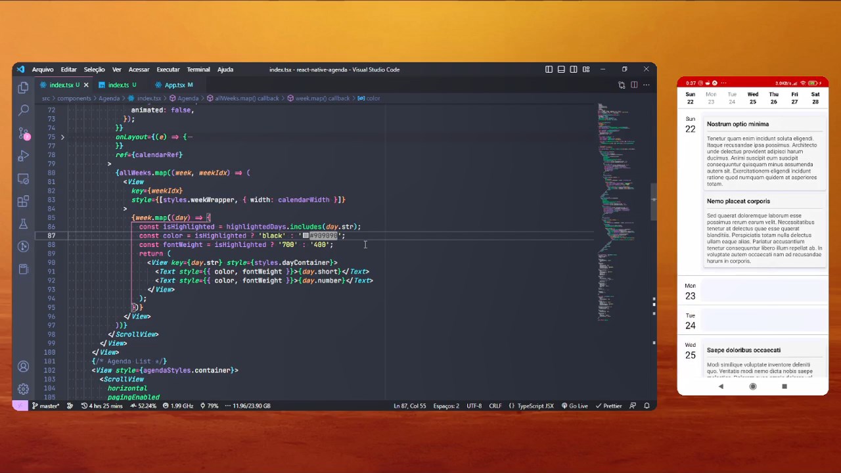Open the Settings gear at sidebar bottom
This screenshot has height=473, width=841.
[23, 388]
